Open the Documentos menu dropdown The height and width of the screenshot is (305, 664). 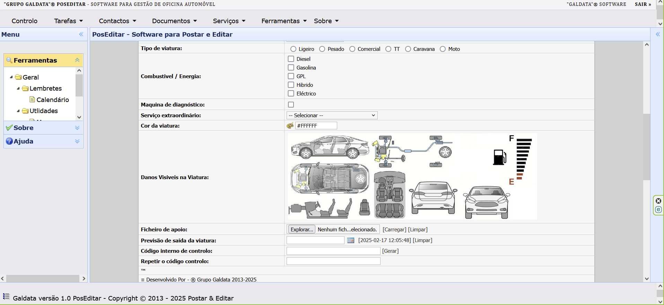pos(174,21)
